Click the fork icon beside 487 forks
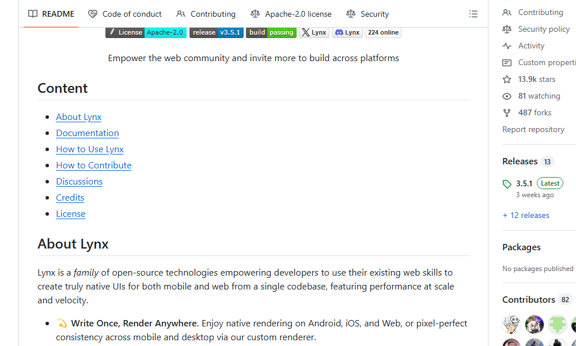The height and width of the screenshot is (346, 576). pos(507,113)
